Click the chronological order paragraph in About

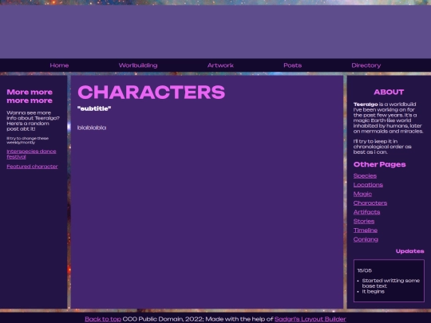click(382, 147)
